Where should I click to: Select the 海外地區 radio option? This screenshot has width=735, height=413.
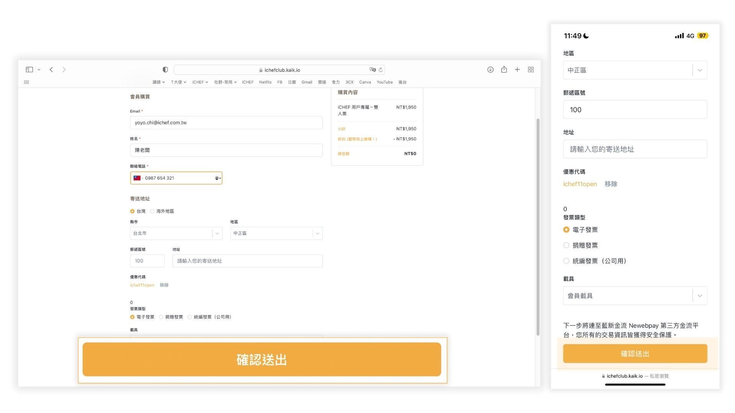point(152,211)
